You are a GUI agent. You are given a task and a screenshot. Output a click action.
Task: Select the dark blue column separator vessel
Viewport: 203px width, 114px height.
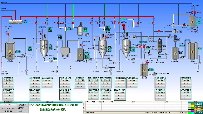click(x=160, y=46)
